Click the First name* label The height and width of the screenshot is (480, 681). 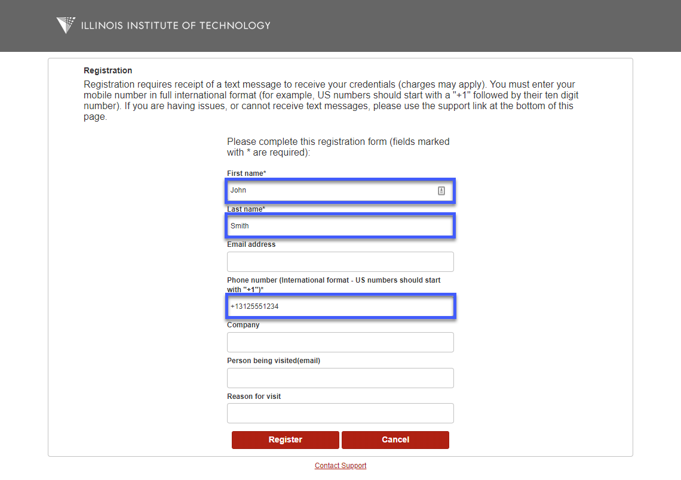tap(246, 174)
